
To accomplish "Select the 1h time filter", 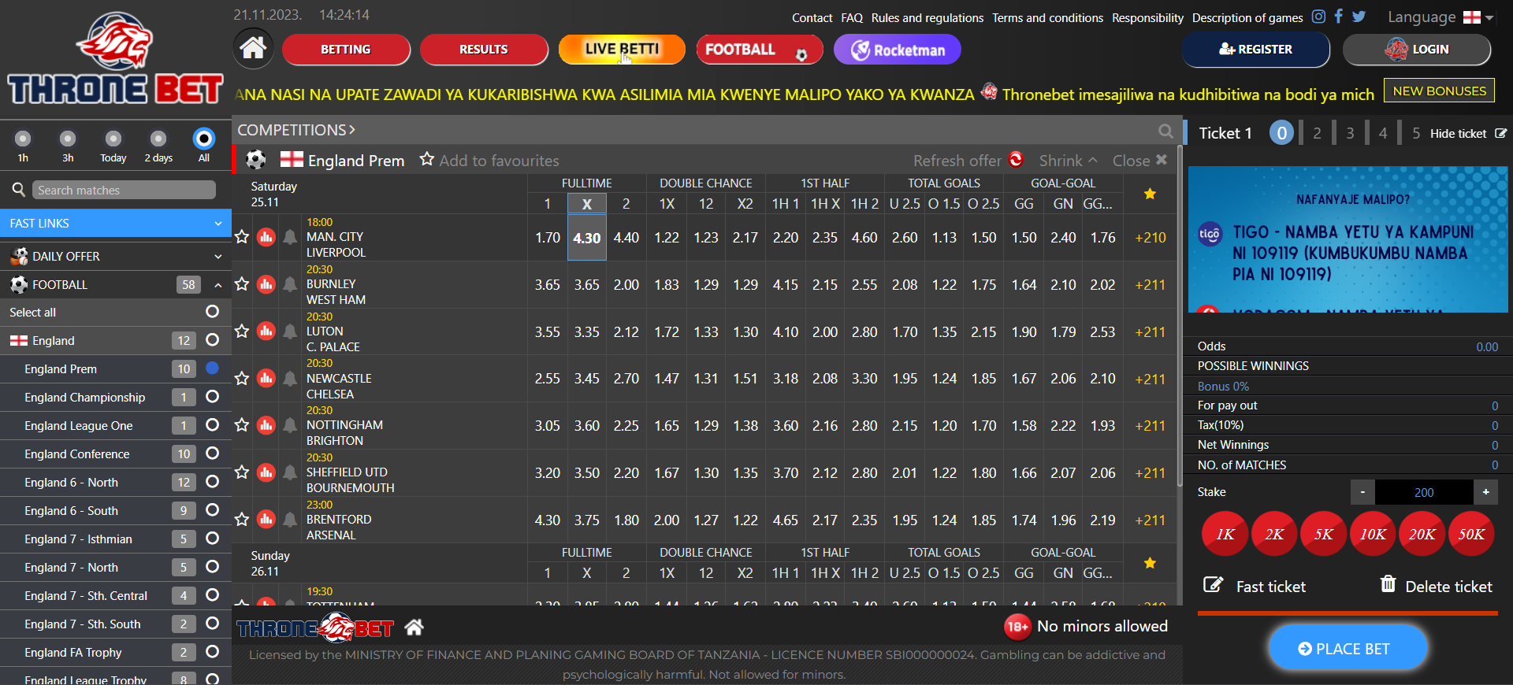I will tap(23, 139).
